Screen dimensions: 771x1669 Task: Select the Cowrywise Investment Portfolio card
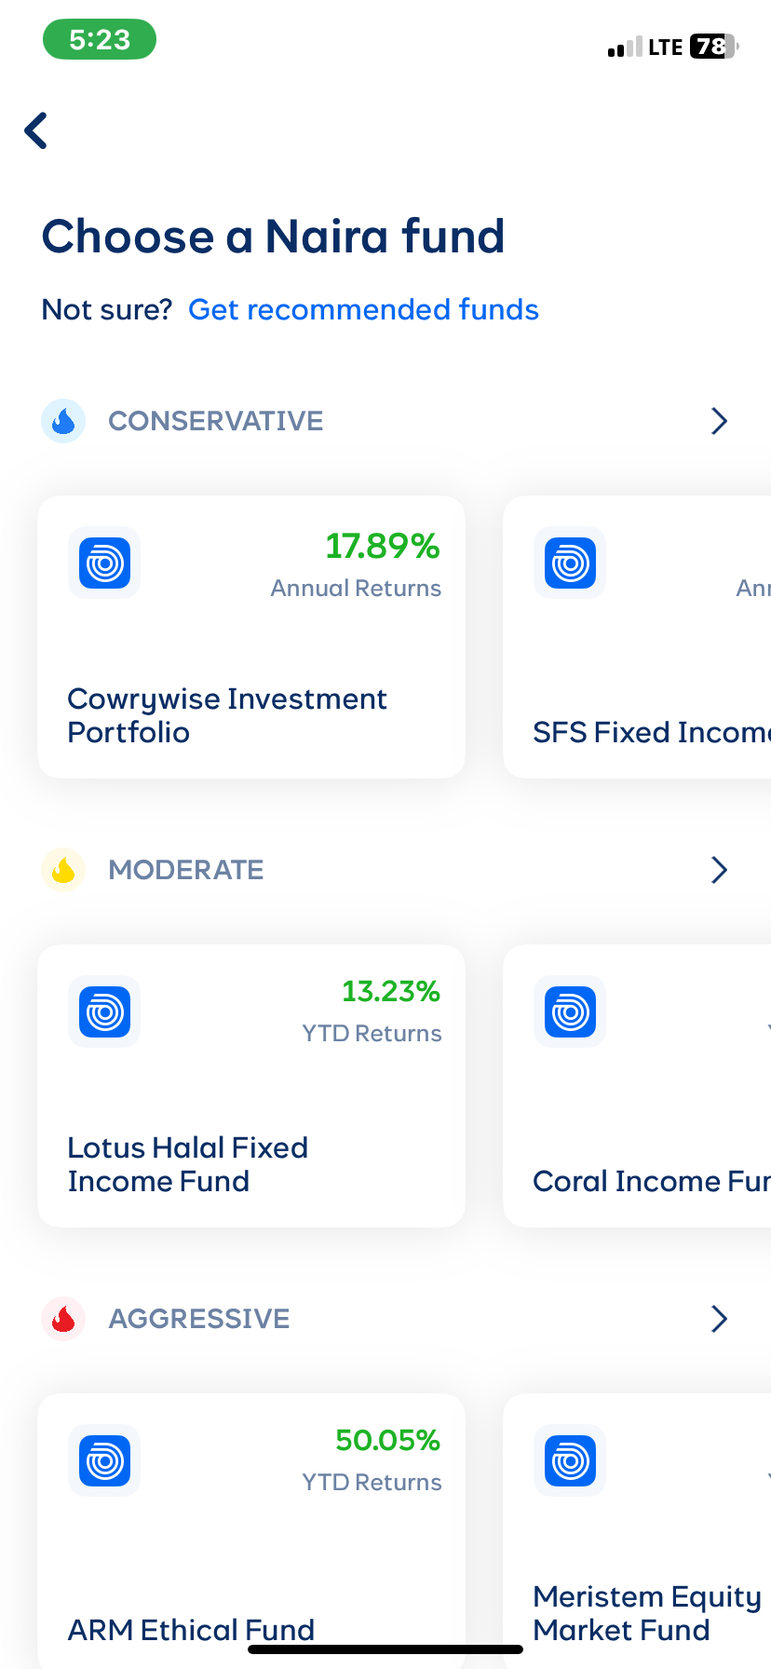pos(250,637)
